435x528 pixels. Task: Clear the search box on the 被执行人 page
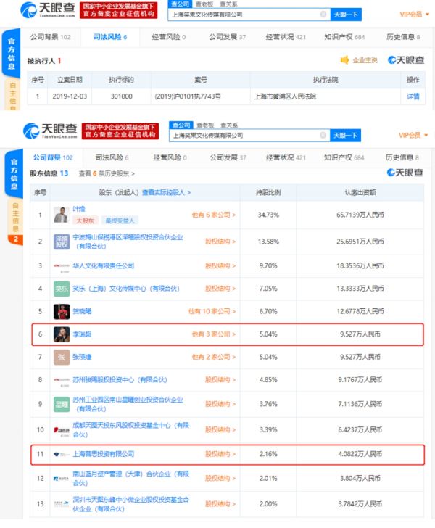tap(323, 15)
